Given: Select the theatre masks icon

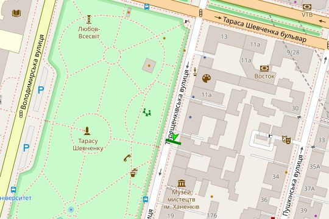Looking at the screenshot, I should (x=286, y=139).
